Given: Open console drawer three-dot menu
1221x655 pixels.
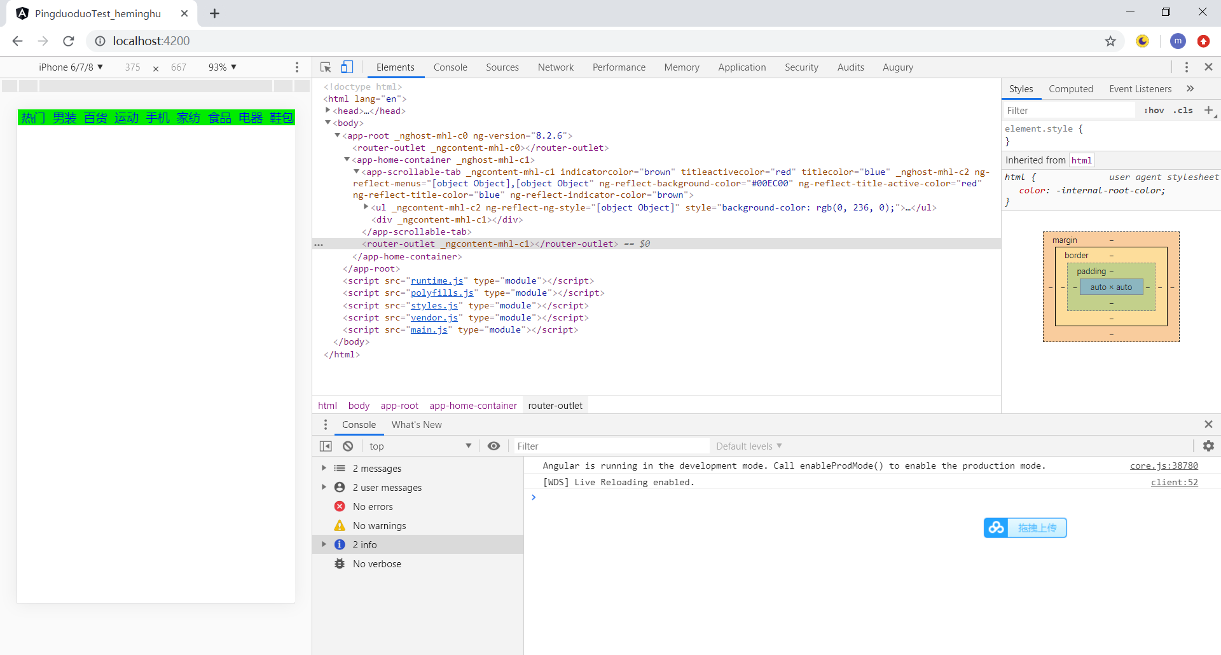Looking at the screenshot, I should [x=326, y=425].
